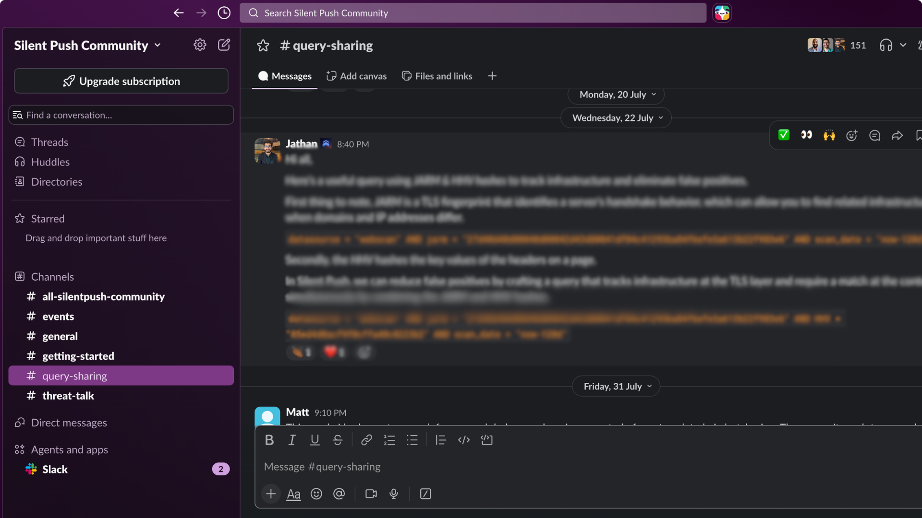This screenshot has height=518, width=922.
Task: Start a huddle with headphones icon
Action: [886, 45]
